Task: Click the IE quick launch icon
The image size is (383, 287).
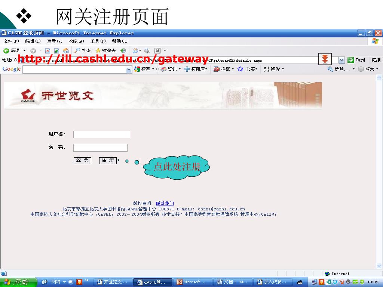Action: [x=44, y=282]
